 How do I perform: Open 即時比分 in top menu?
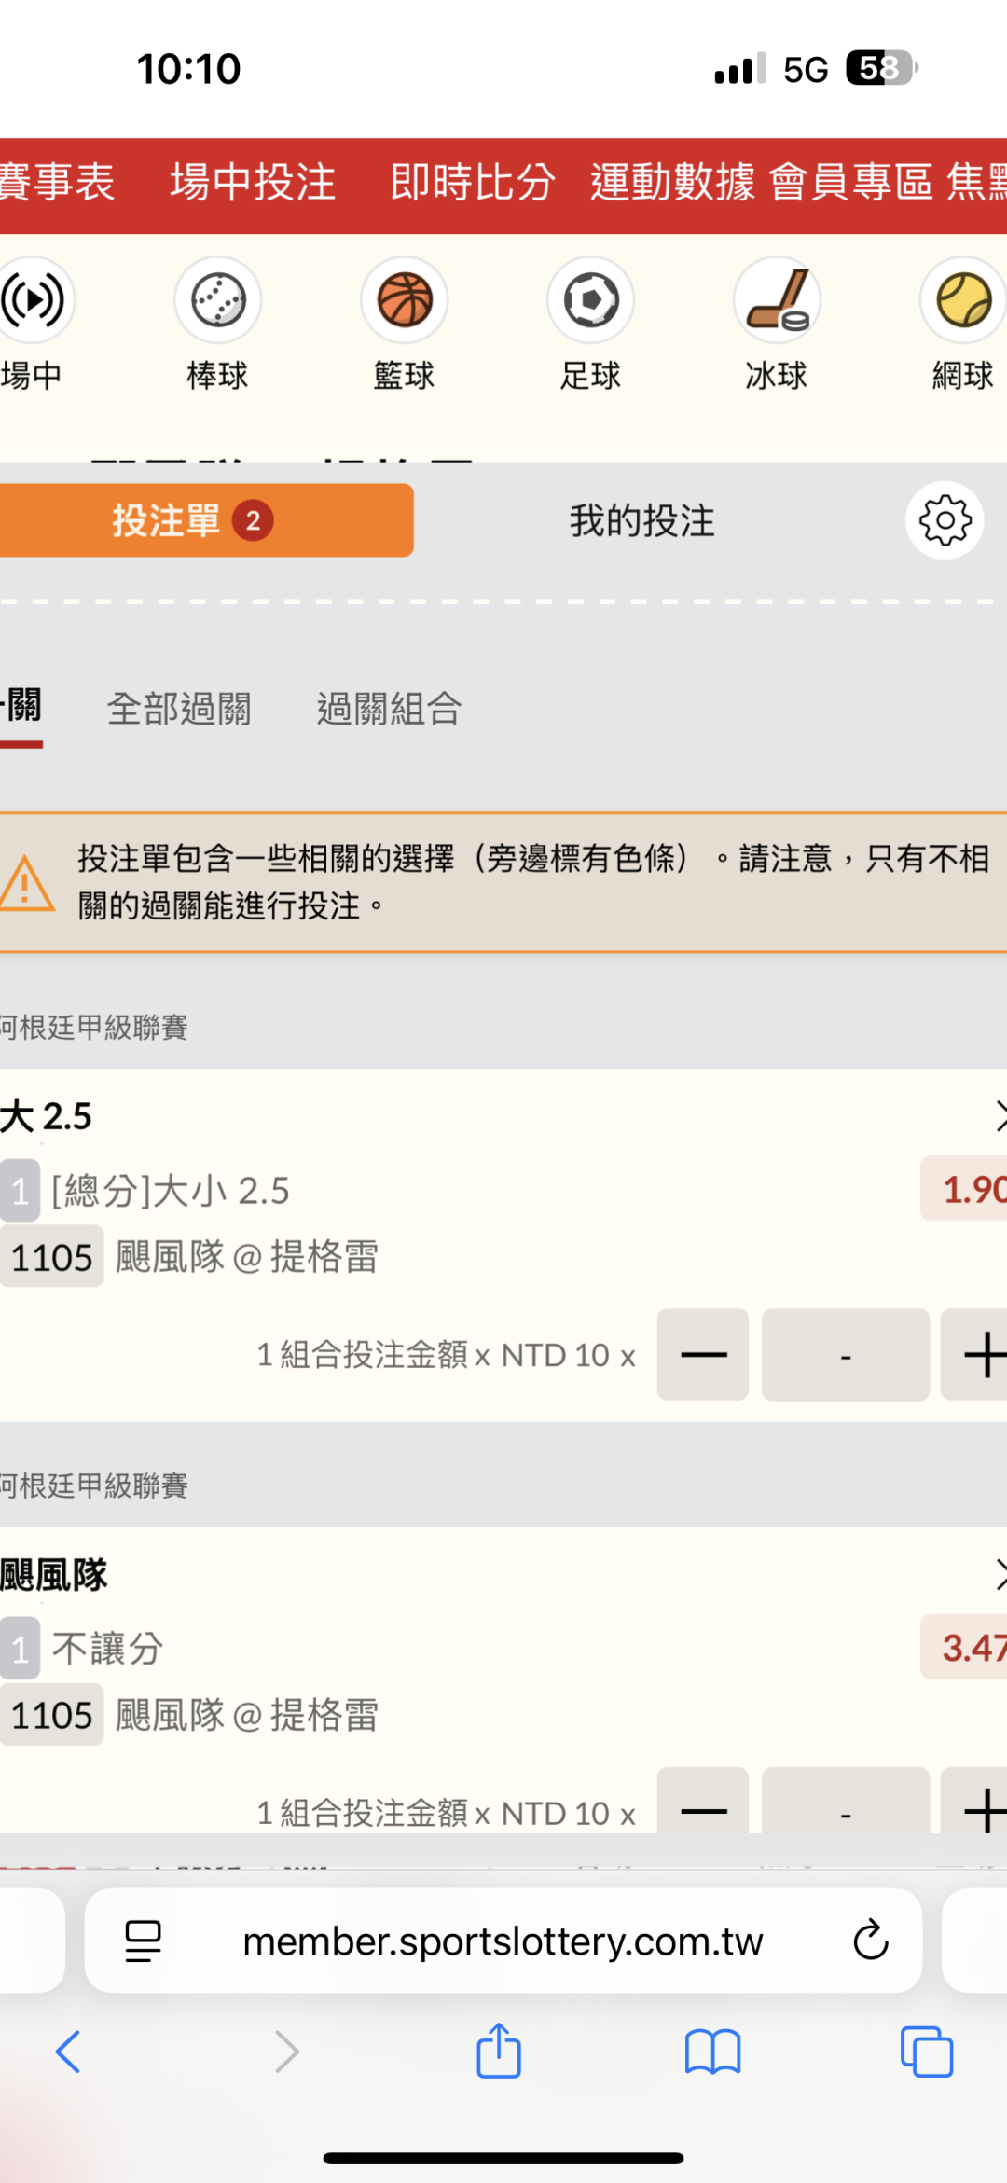[473, 183]
